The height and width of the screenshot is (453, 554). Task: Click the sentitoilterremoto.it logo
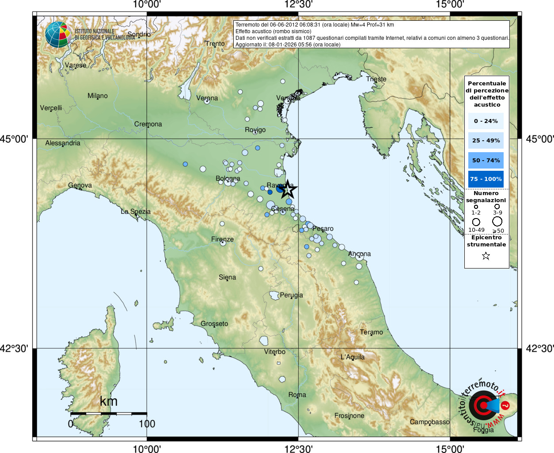485,405
